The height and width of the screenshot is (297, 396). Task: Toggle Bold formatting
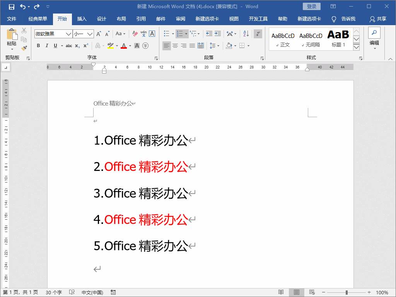tap(38, 46)
